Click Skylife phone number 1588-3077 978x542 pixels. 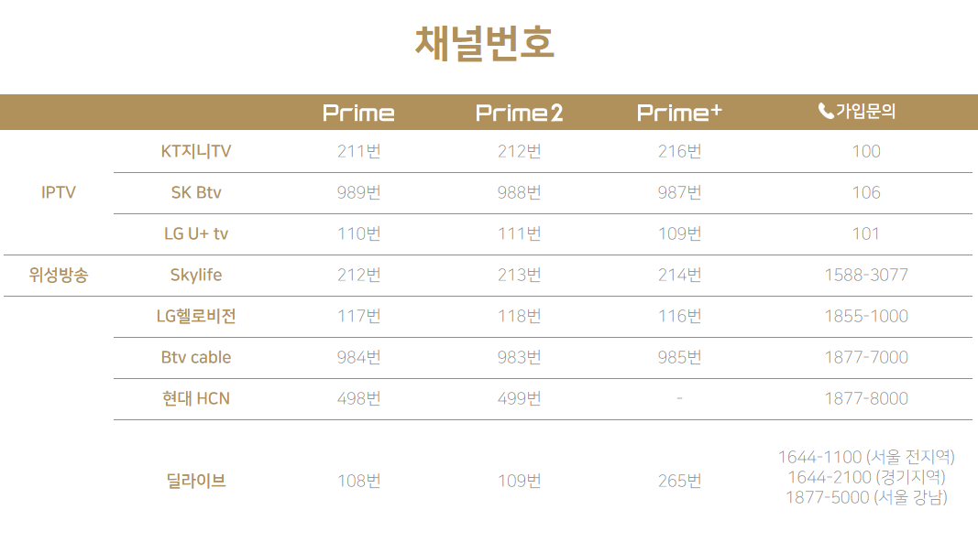click(866, 275)
